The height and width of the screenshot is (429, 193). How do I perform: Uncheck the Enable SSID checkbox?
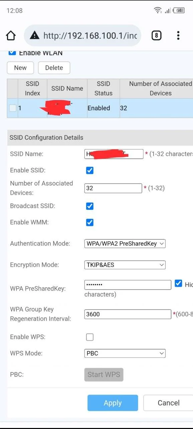pos(89,170)
